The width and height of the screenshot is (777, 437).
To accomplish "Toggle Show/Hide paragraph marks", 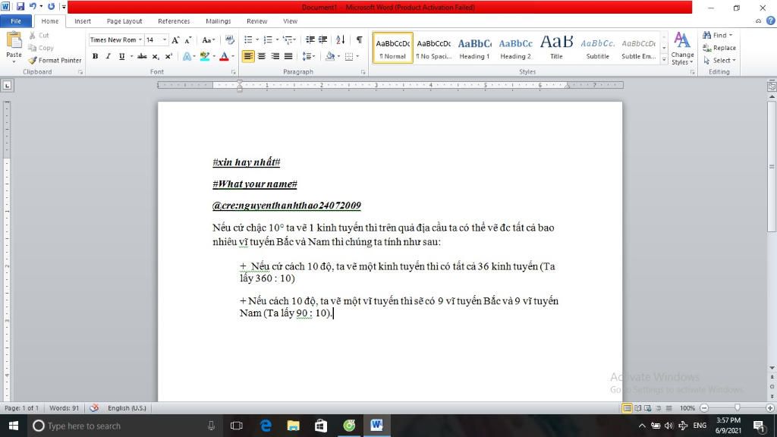I will coord(359,39).
